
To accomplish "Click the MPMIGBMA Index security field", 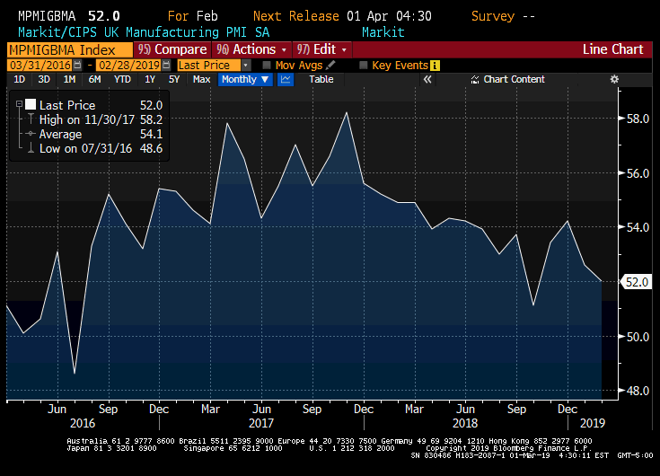I will [70, 50].
